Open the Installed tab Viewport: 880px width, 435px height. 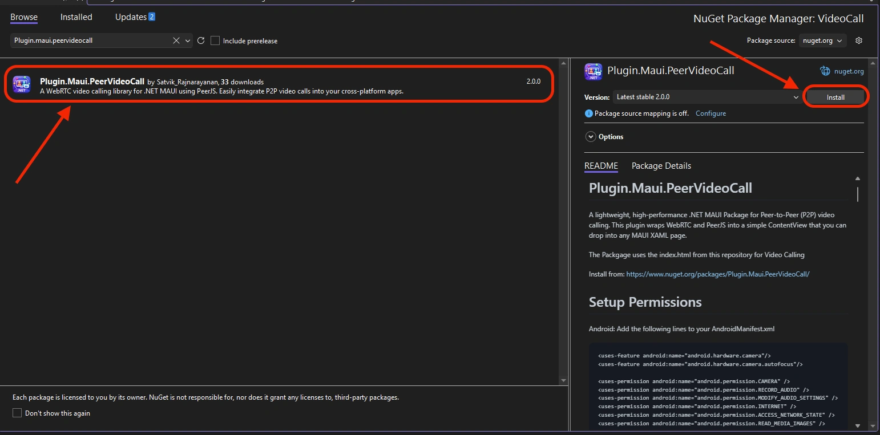coord(76,17)
